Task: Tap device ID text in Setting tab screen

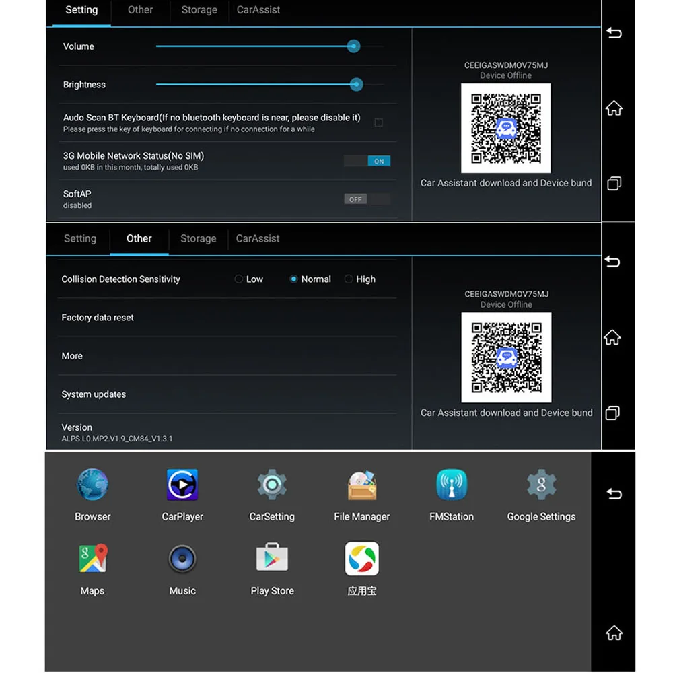Action: 505,65
